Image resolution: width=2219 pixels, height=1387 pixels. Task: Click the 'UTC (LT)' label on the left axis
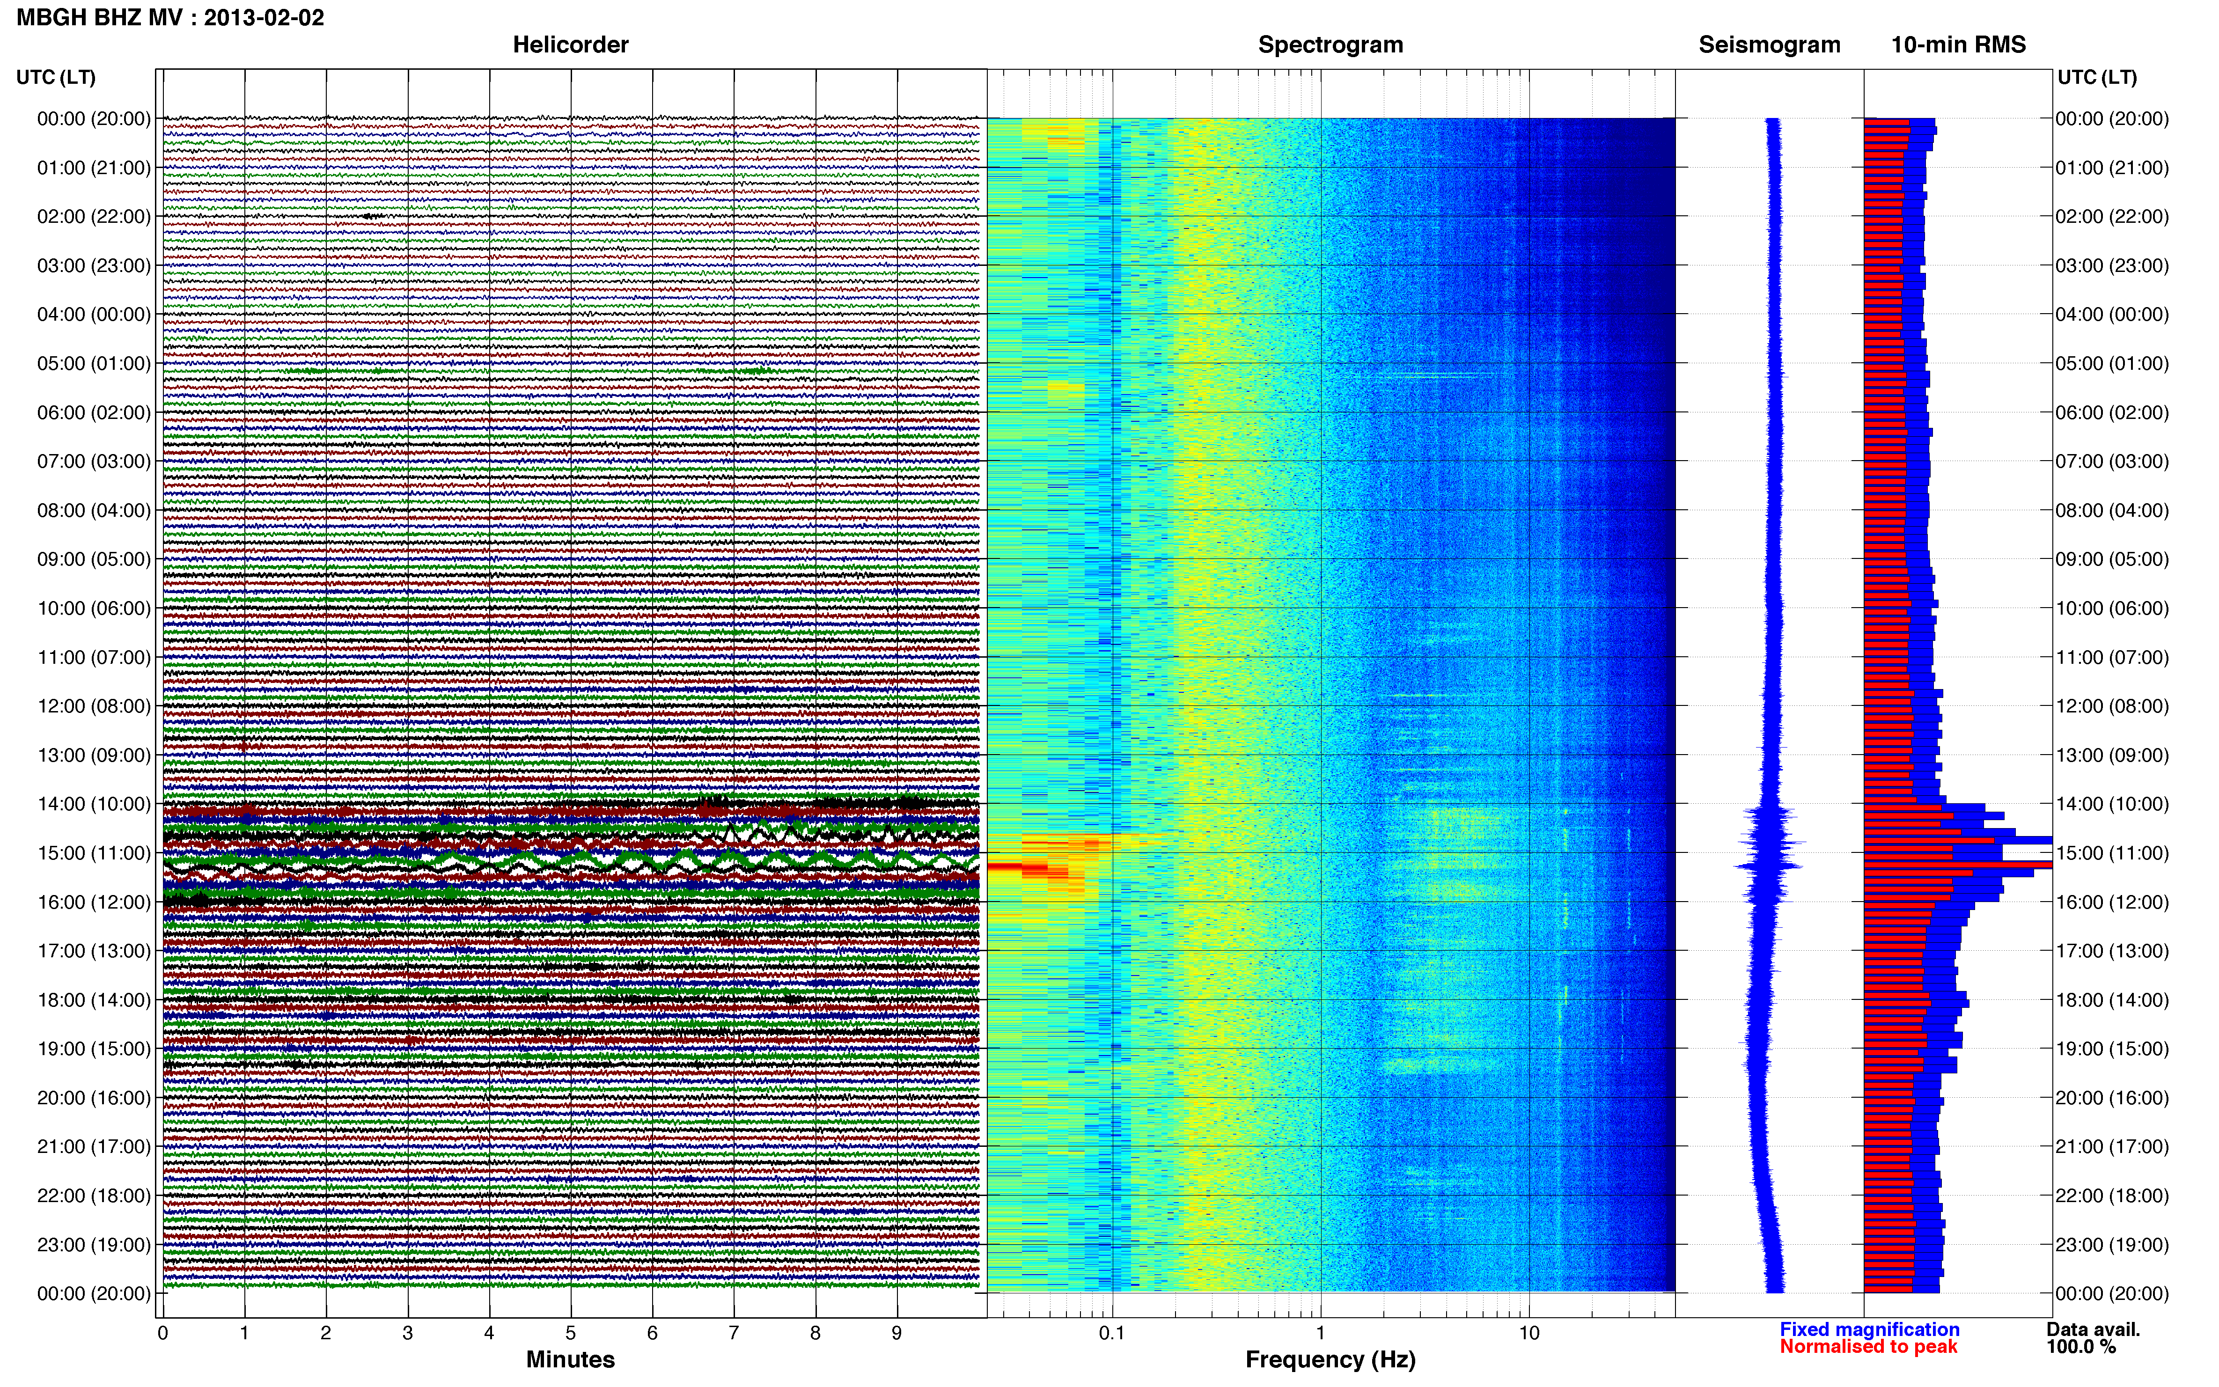click(x=56, y=77)
